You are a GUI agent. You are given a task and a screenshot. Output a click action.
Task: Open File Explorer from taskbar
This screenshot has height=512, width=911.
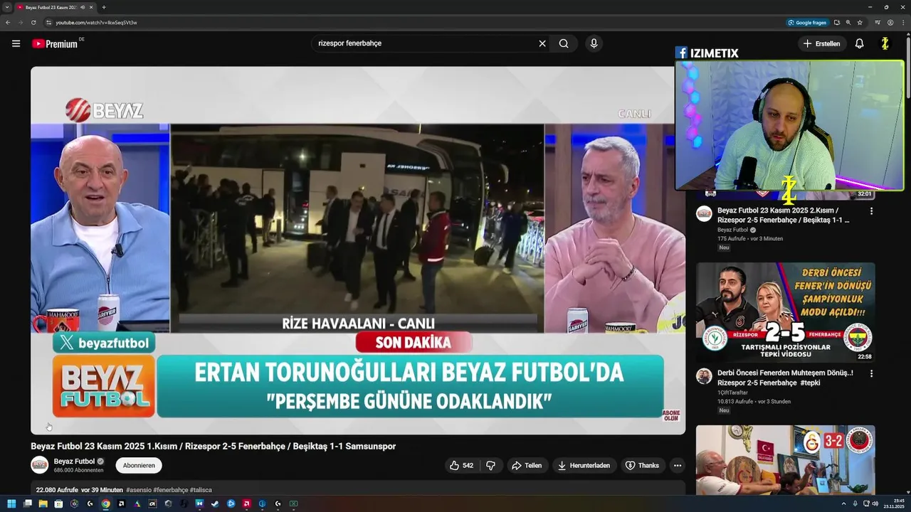[x=43, y=503]
